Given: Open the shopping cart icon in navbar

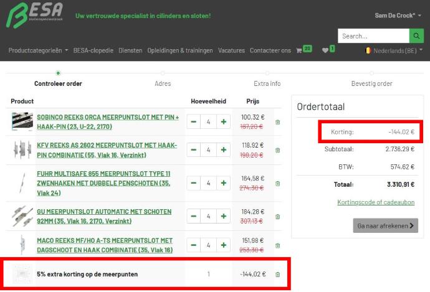Looking at the screenshot, I should (x=300, y=50).
